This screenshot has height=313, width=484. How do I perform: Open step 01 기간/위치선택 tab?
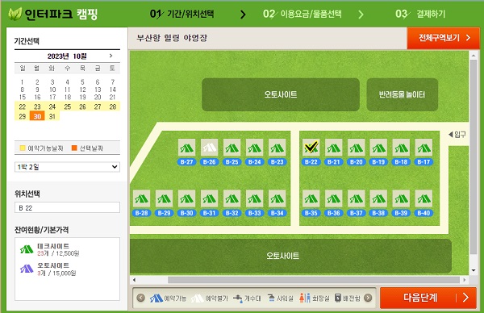(x=182, y=14)
